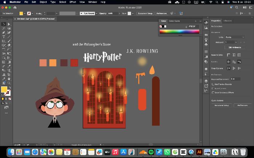Viewport: 254px width, 158px height.
Task: Open the Appearance panel icon in dock
Action: 206,69
